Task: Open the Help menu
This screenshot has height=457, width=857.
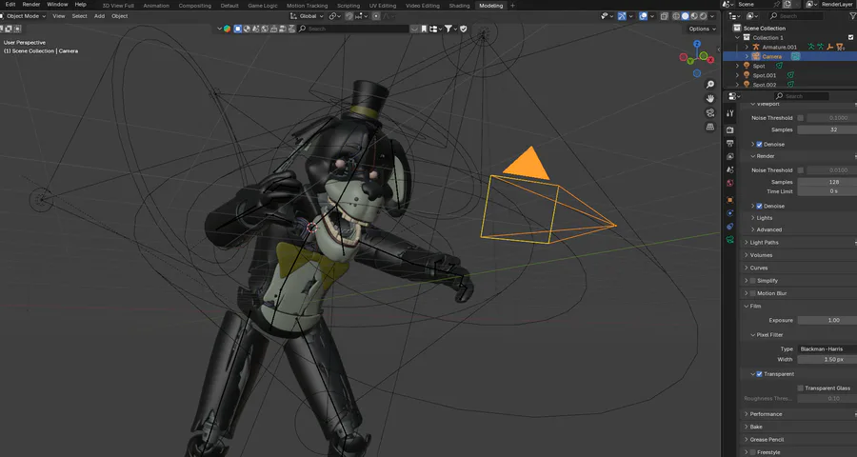Action: pos(80,5)
